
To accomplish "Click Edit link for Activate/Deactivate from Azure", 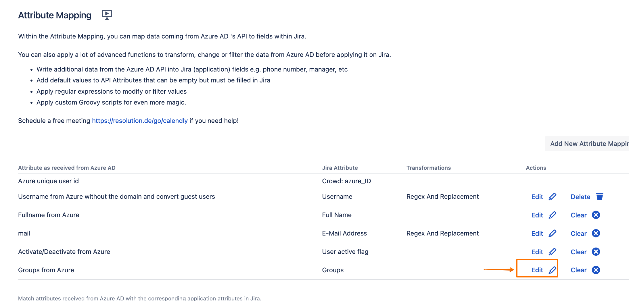I will (537, 252).
